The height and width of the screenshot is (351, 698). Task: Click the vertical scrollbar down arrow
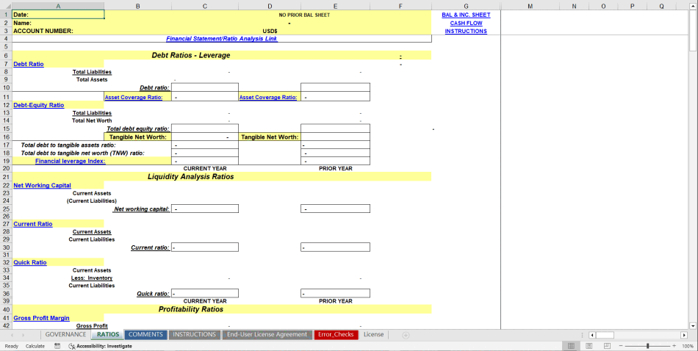(694, 325)
